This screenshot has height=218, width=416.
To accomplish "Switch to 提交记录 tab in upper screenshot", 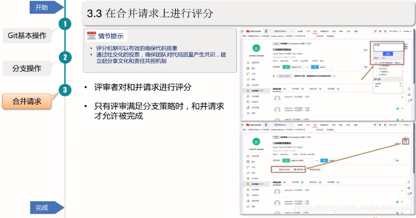I will tap(313, 89).
